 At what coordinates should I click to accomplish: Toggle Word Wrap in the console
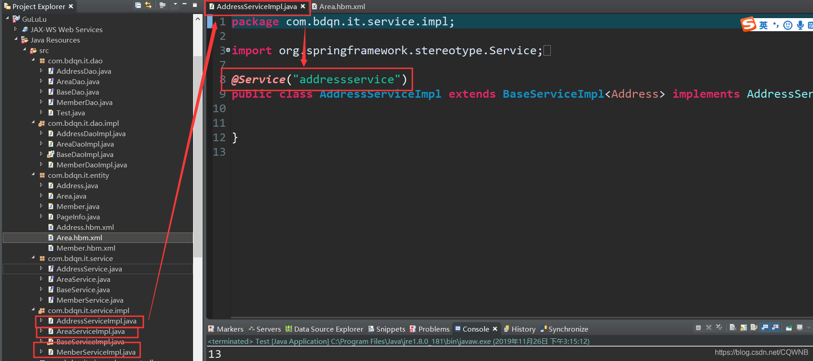coord(754,328)
